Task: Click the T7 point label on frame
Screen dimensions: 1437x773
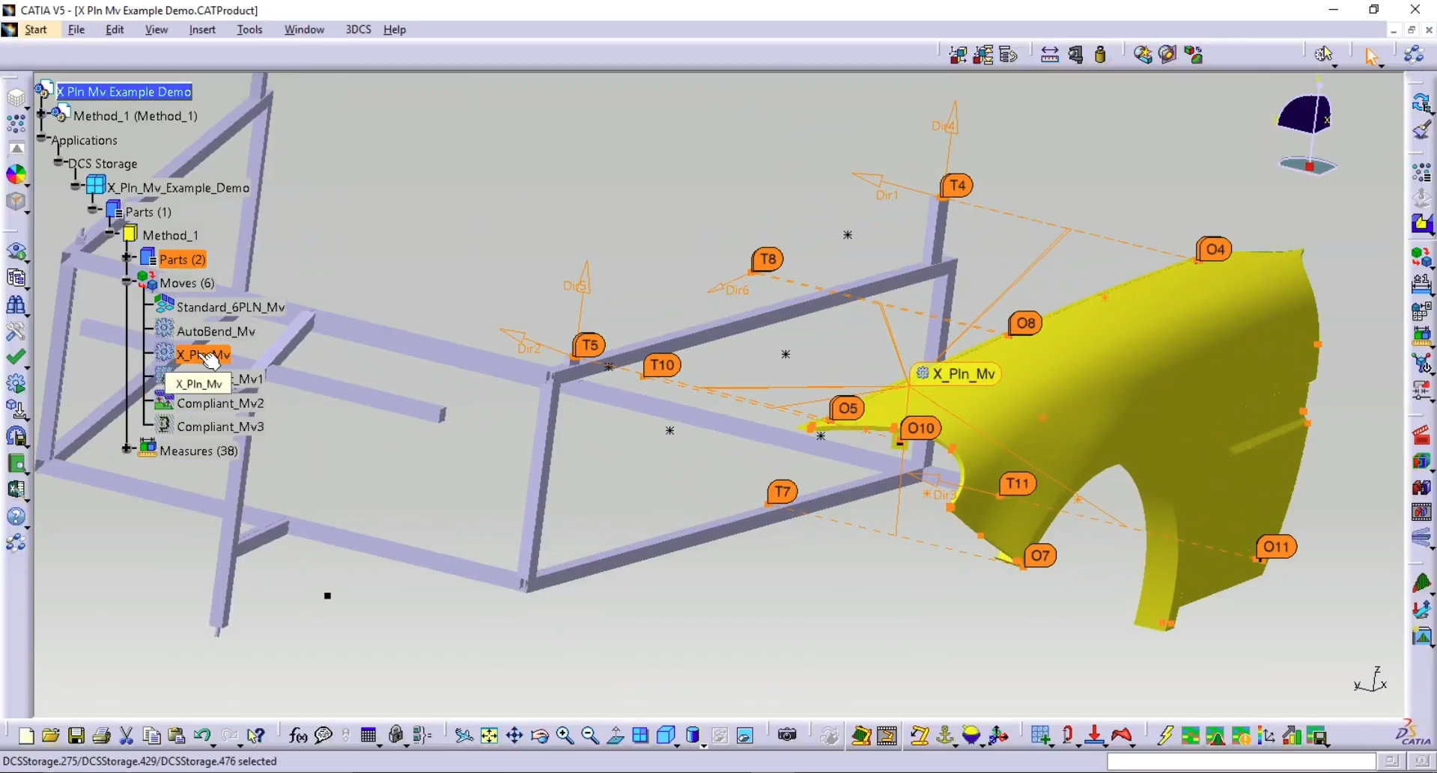Action: click(783, 492)
